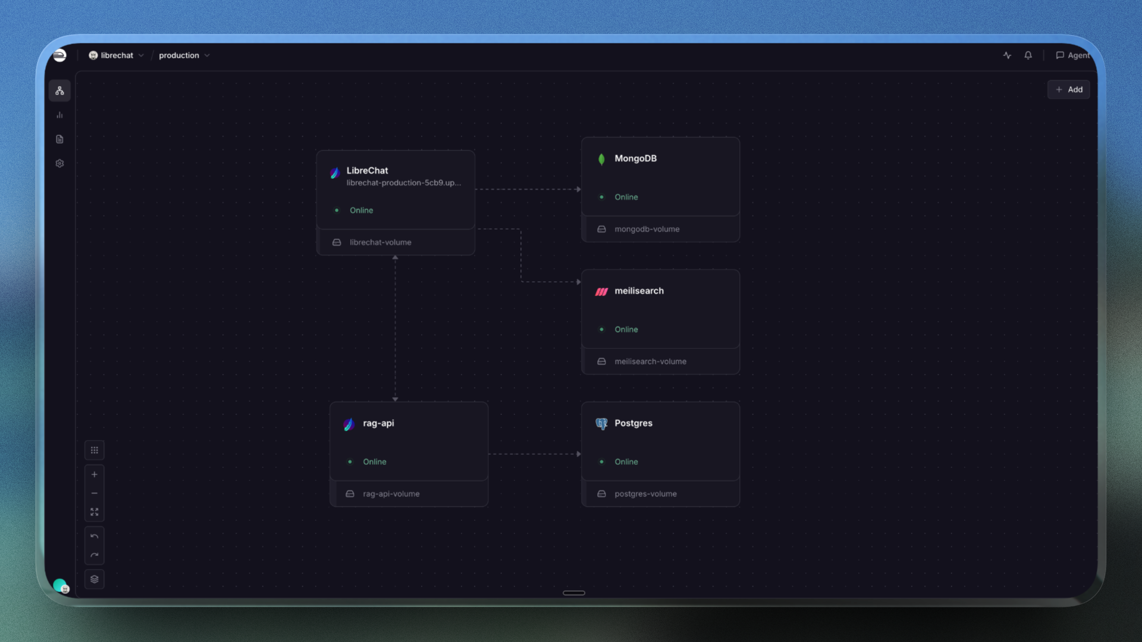
Task: Open project Settings gear in the sidebar
Action: coord(59,163)
